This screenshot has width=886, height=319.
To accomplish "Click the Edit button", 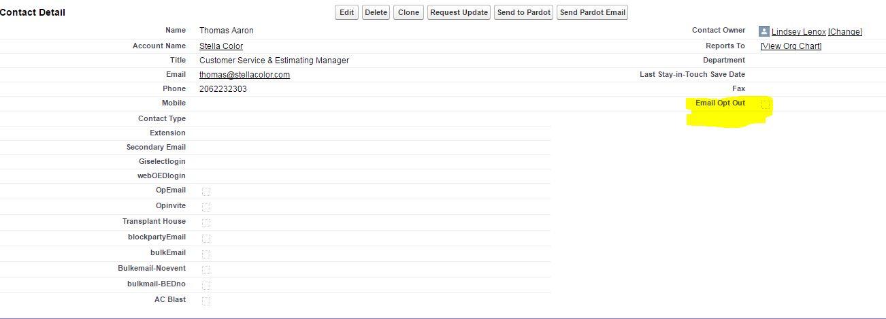I will click(x=347, y=12).
